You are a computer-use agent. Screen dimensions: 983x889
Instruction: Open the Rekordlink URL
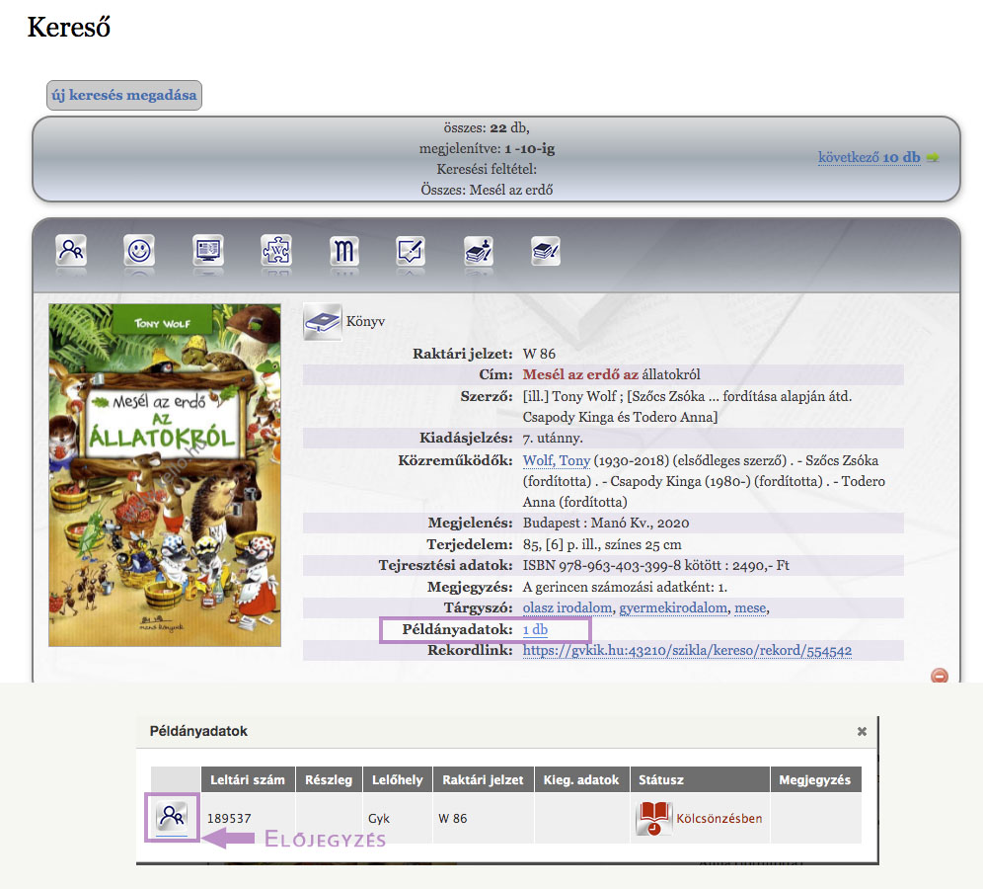tap(687, 651)
